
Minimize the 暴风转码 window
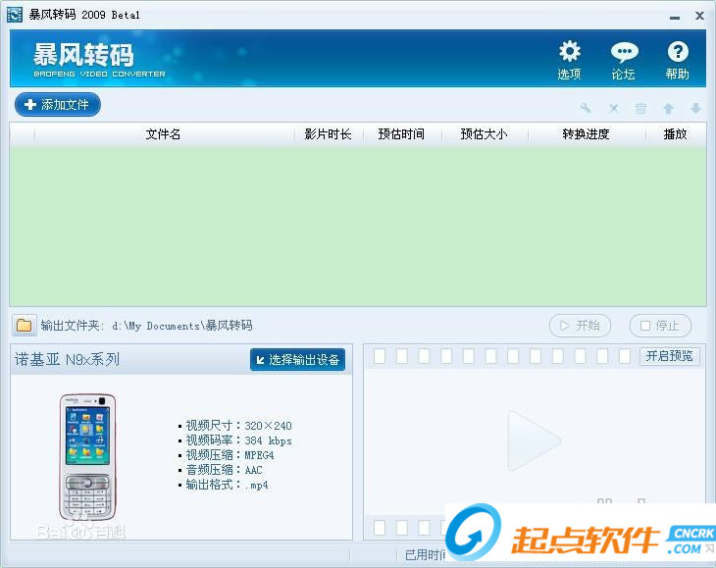[x=675, y=17]
